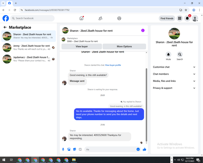Open the tab search dropdown arrow
The image size is (203, 163).
pos(3,3)
